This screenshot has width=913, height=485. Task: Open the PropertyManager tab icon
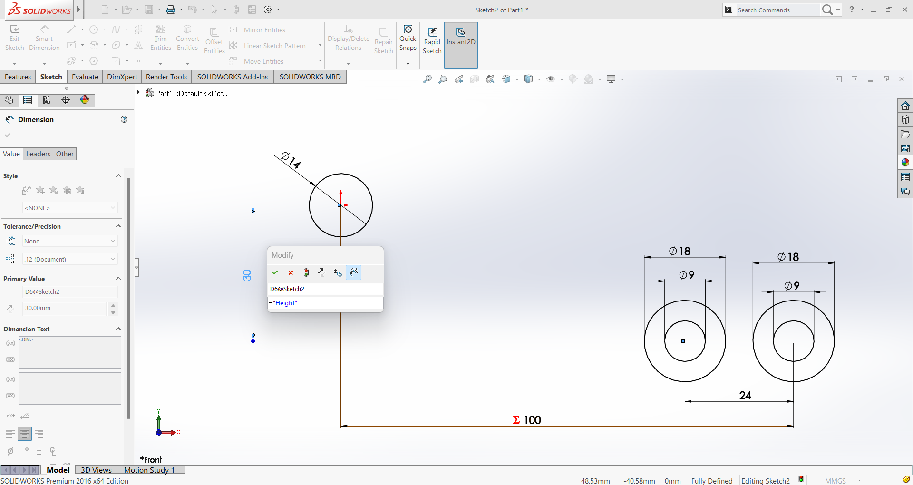coord(28,100)
